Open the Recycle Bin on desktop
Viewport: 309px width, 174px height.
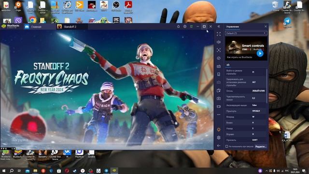pyautogui.click(x=275, y=6)
